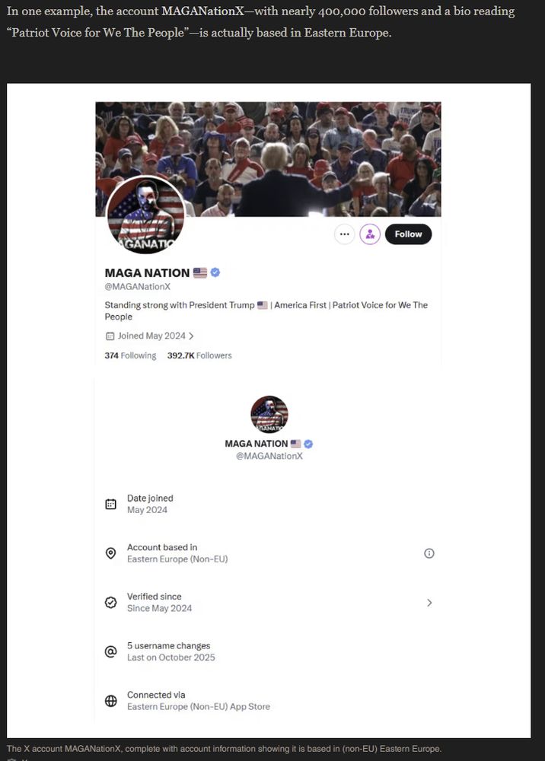This screenshot has width=545, height=761.
Task: Open the three-dots more options button
Action: tap(345, 234)
